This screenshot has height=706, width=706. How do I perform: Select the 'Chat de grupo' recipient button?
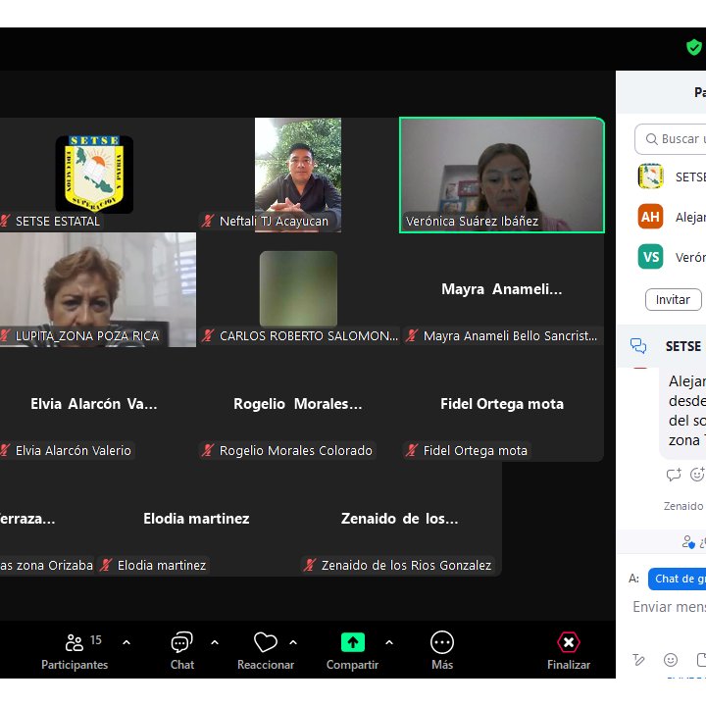tap(678, 579)
